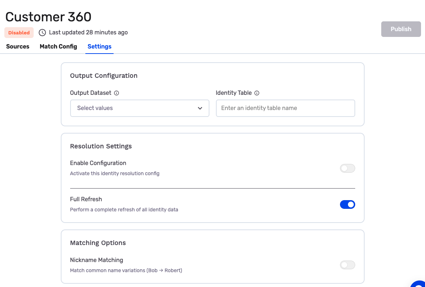Click the Matching Options heading
The image size is (425, 287).
point(98,243)
